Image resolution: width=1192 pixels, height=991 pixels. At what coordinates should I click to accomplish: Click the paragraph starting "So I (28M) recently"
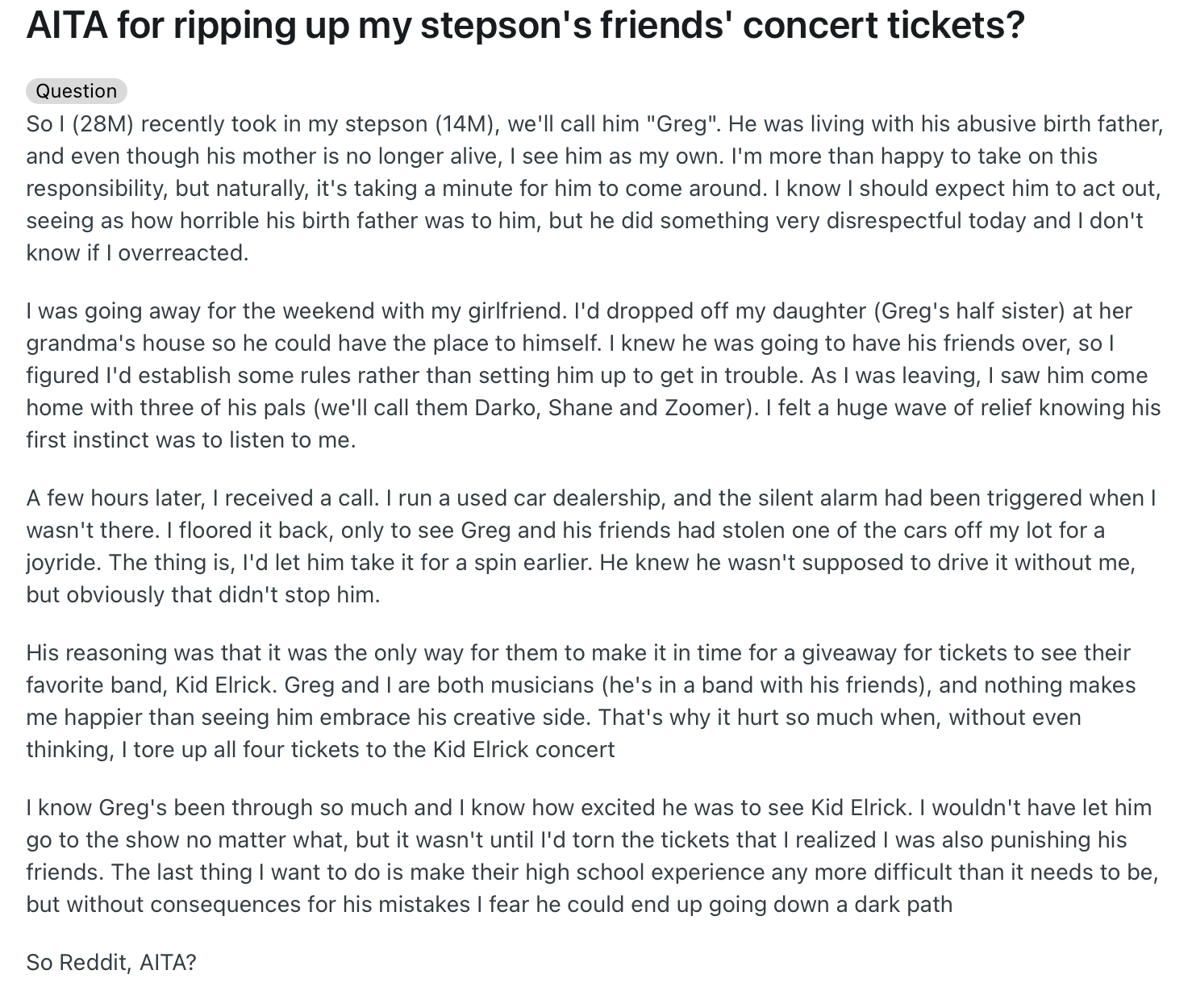point(594,188)
